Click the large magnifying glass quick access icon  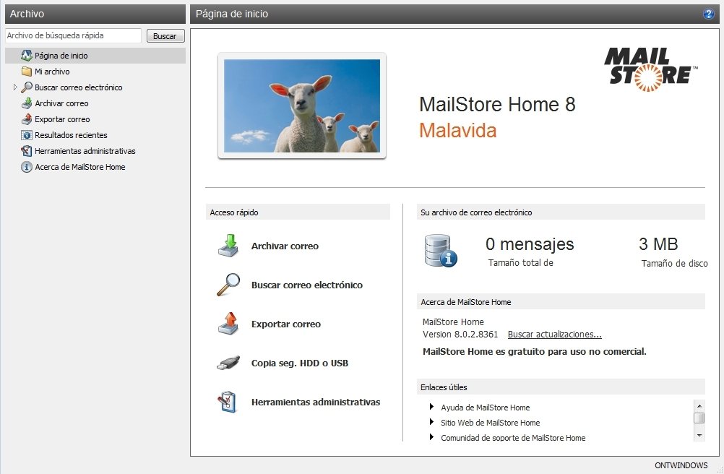click(228, 284)
